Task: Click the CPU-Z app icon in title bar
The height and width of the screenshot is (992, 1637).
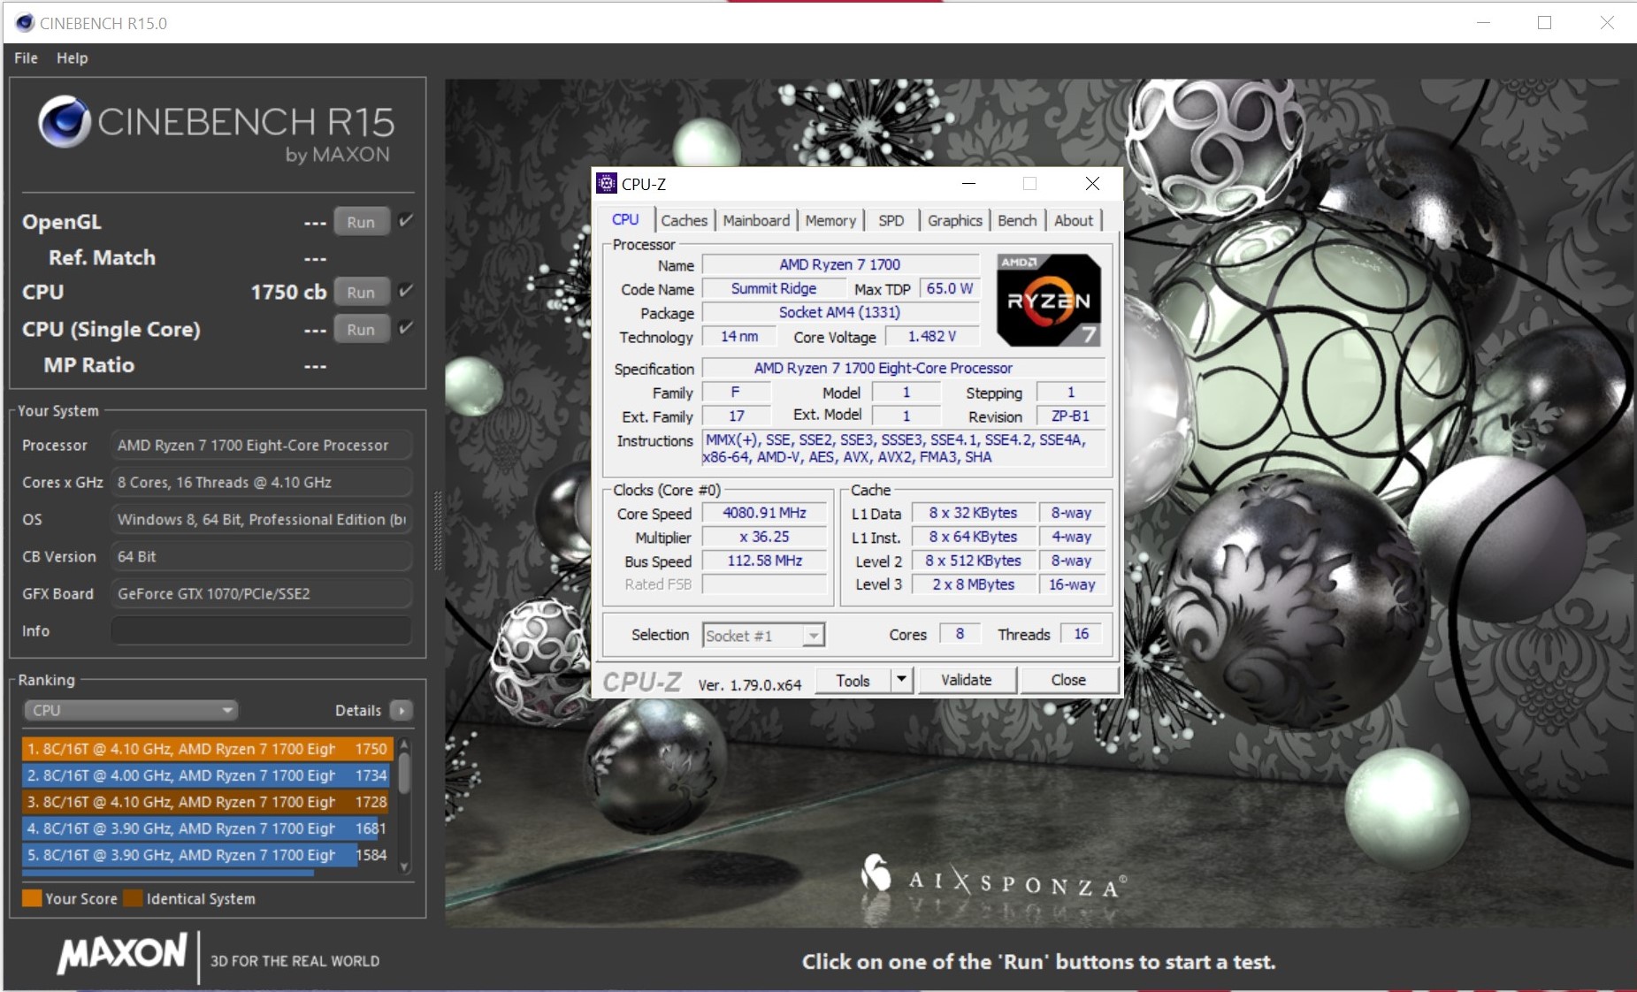Action: pyautogui.click(x=607, y=184)
